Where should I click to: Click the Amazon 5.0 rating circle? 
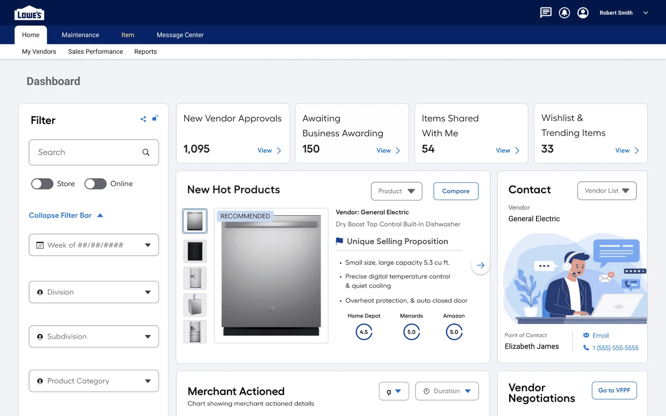pyautogui.click(x=454, y=332)
